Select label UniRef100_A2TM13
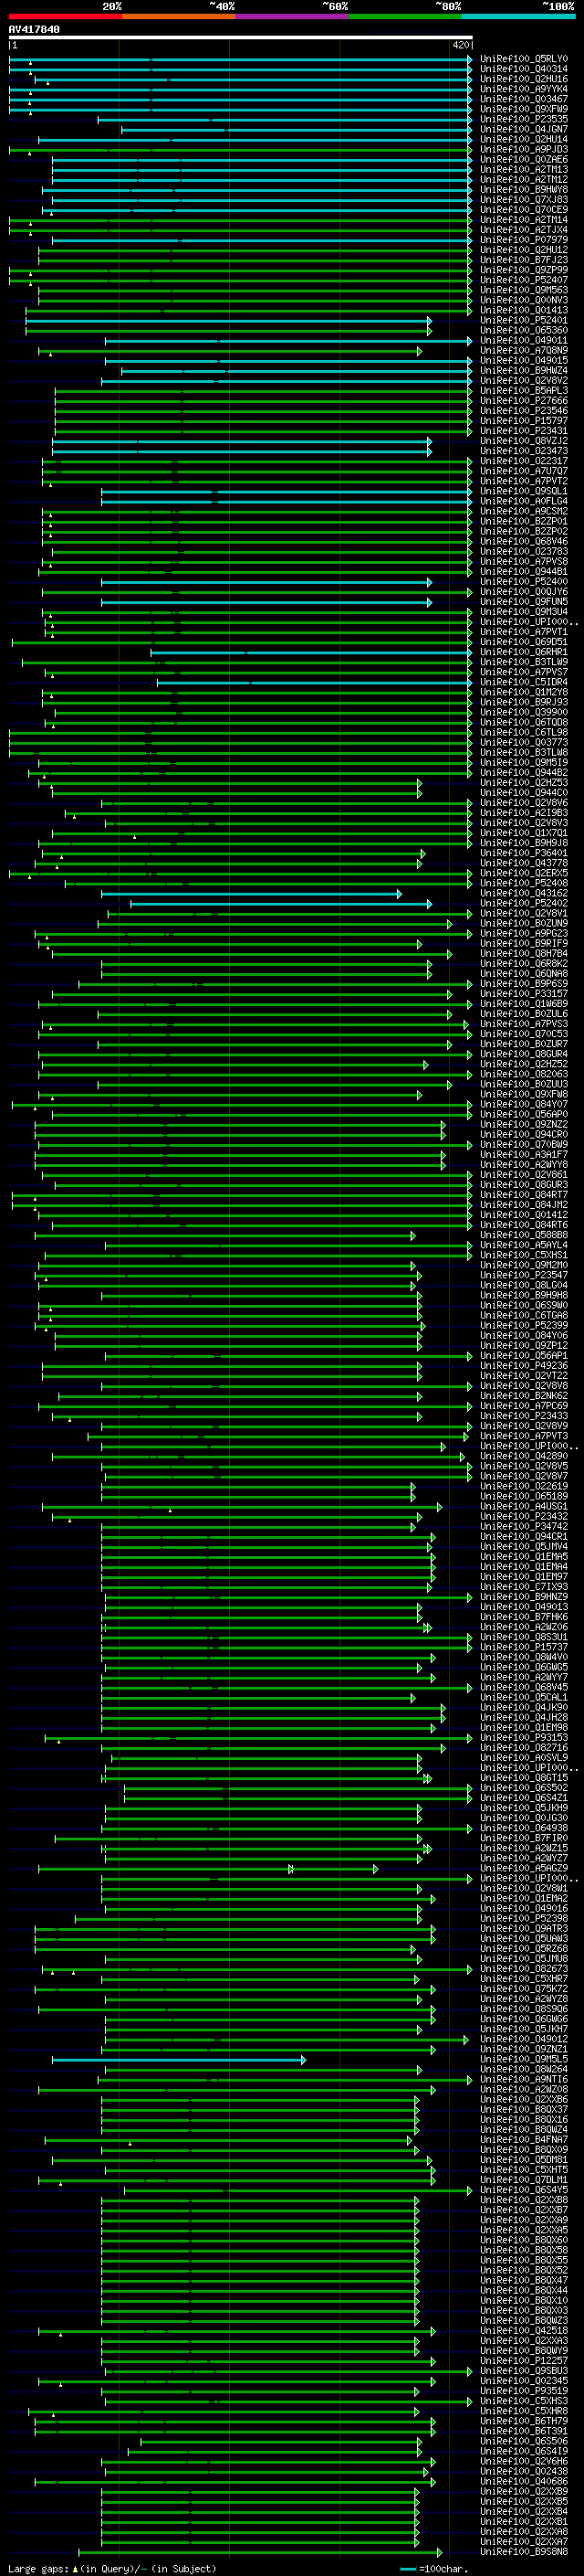This screenshot has width=584, height=2576. (524, 169)
